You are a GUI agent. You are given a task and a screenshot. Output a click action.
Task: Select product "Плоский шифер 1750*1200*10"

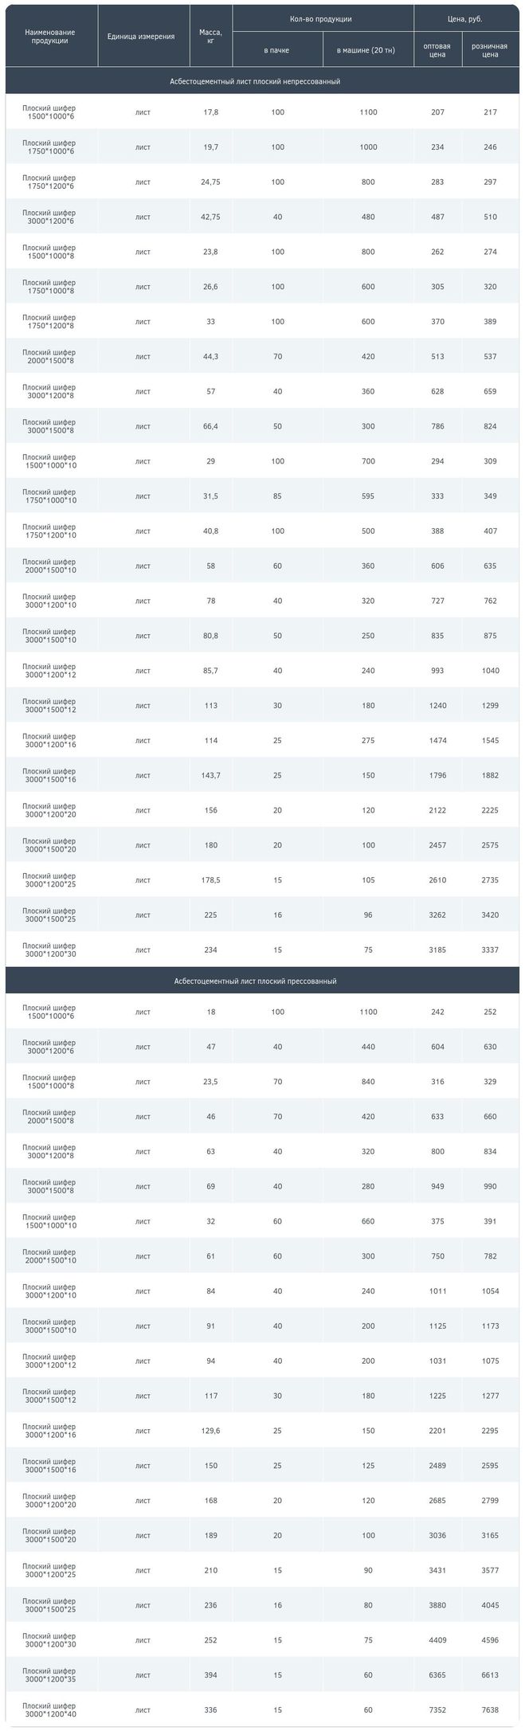49,531
